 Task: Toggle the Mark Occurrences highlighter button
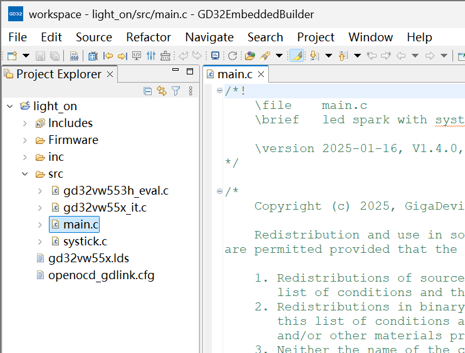(296, 56)
